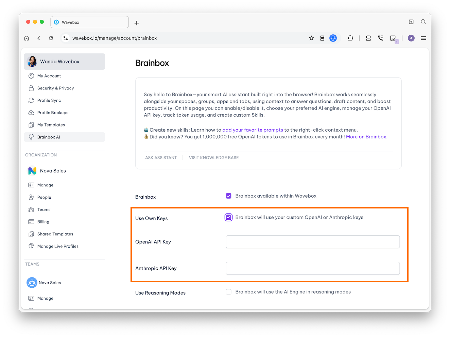450x337 pixels.
Task: Click the split-view icon beside the star
Action: click(322, 38)
